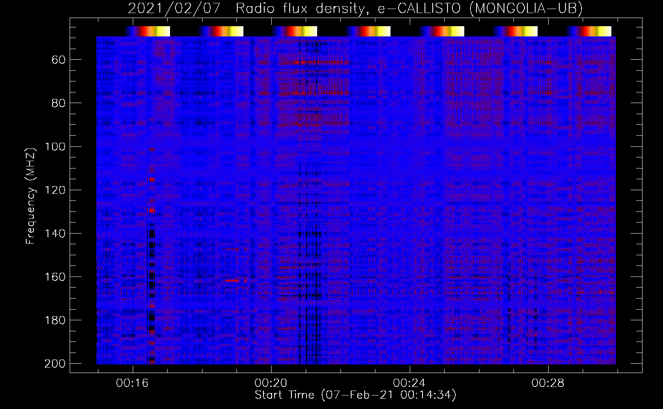Click the 00:28 time tick label
The image size is (663, 409).
click(548, 383)
